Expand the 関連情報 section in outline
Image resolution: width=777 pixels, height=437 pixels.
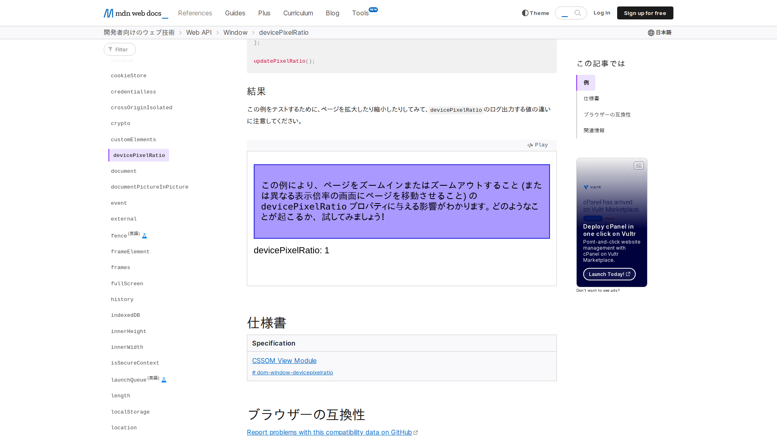tap(594, 130)
